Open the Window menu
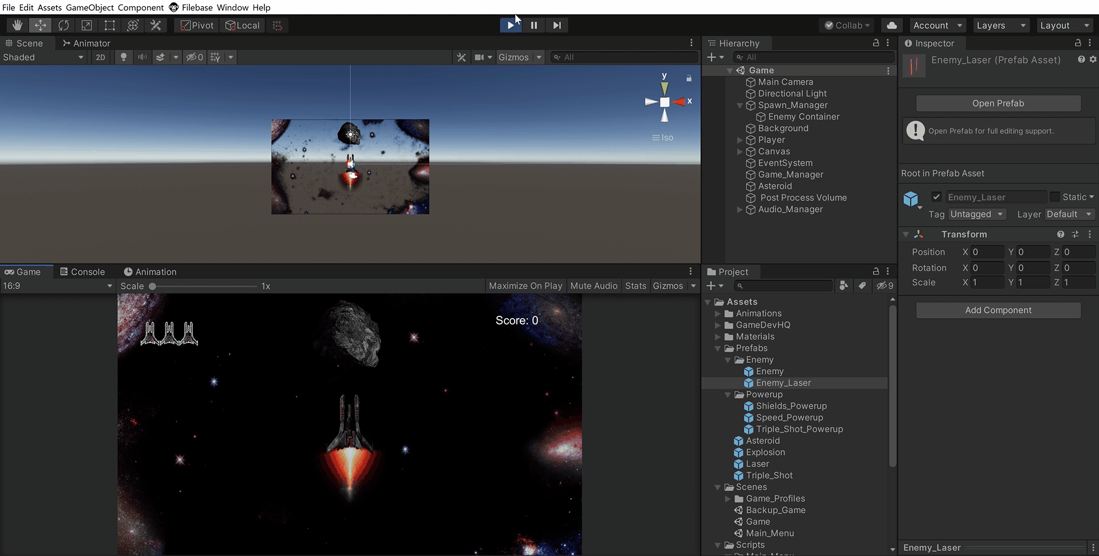The height and width of the screenshot is (556, 1099). pyautogui.click(x=232, y=7)
